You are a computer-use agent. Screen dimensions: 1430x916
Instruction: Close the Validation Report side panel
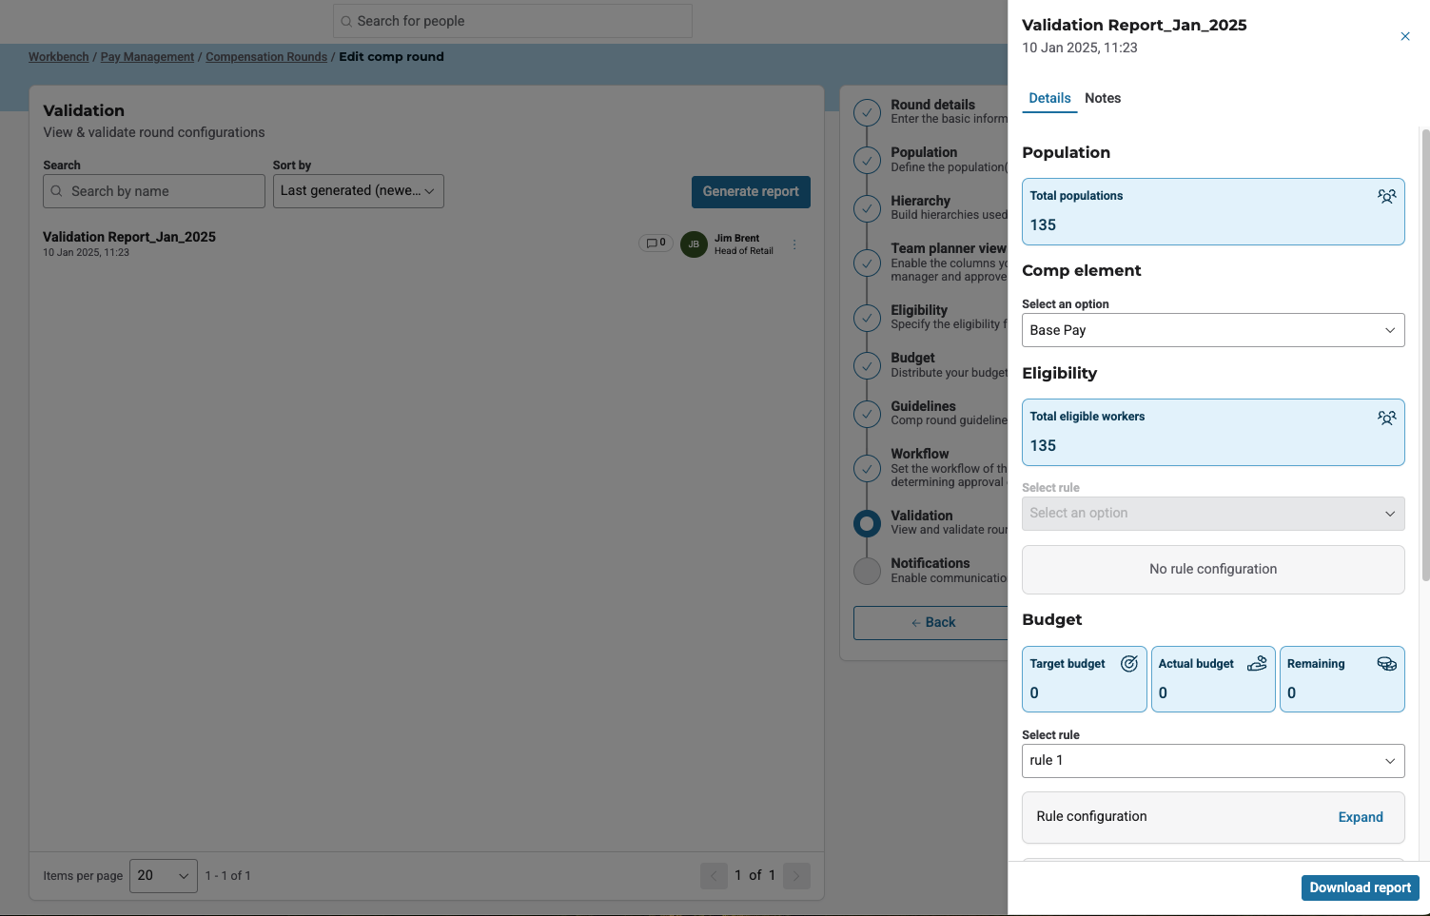pos(1404,36)
